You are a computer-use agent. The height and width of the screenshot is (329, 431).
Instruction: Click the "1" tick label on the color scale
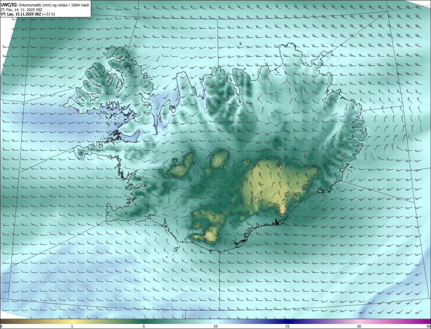coord(72,327)
